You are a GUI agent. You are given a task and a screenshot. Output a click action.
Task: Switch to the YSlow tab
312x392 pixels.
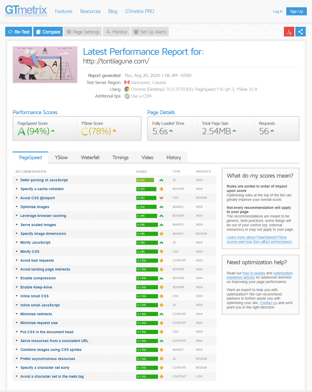(x=61, y=158)
